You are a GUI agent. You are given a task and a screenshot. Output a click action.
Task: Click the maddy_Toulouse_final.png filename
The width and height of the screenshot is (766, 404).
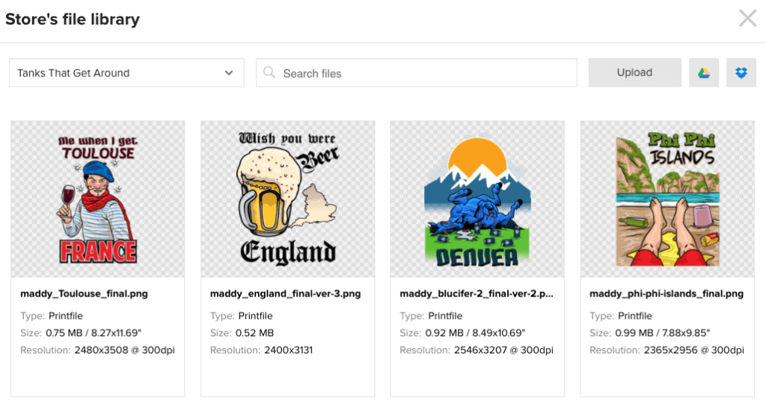(84, 293)
